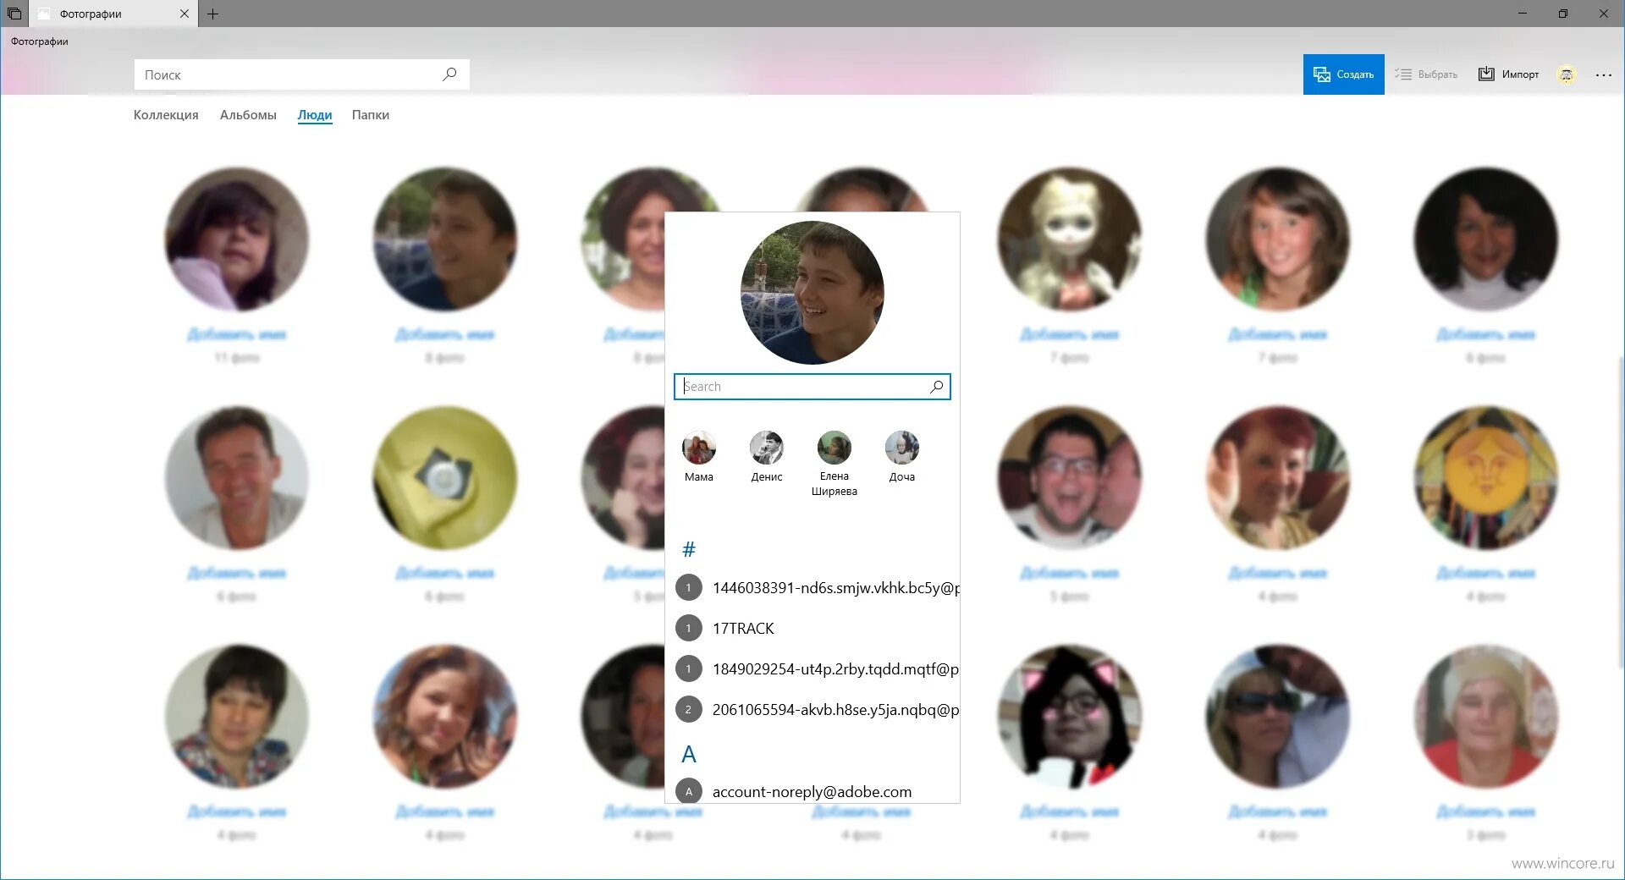Viewport: 1625px width, 880px height.
Task: Click the Создать button
Action: 1343,74
